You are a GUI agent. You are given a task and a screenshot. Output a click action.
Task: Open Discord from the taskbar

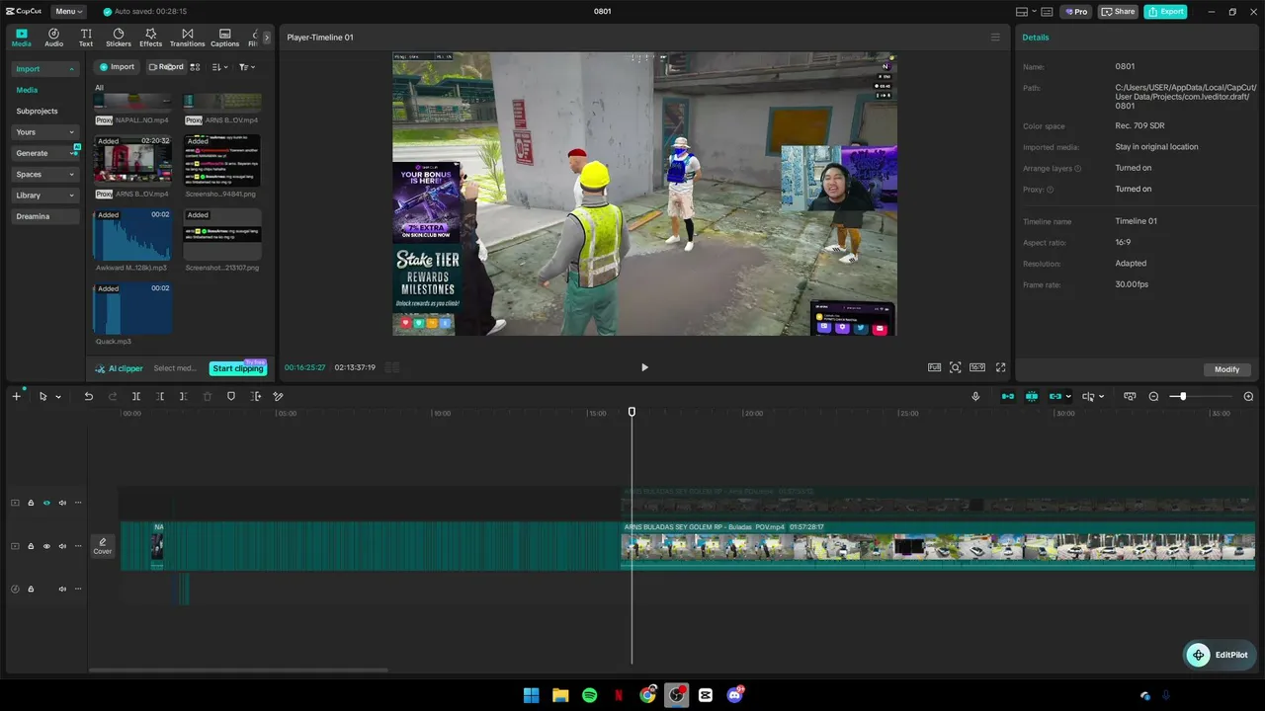(734, 695)
